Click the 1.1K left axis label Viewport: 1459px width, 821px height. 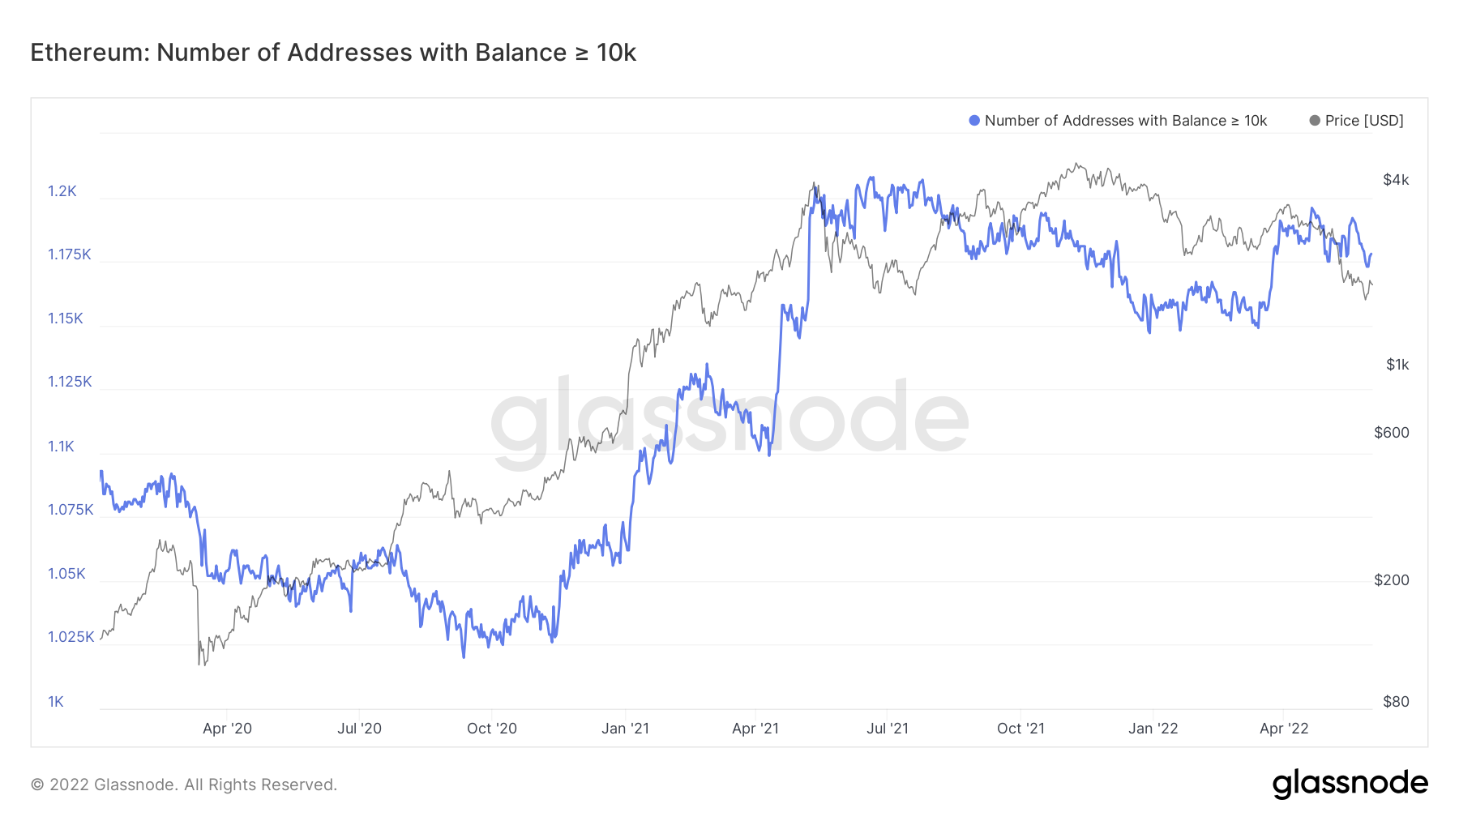coord(61,447)
